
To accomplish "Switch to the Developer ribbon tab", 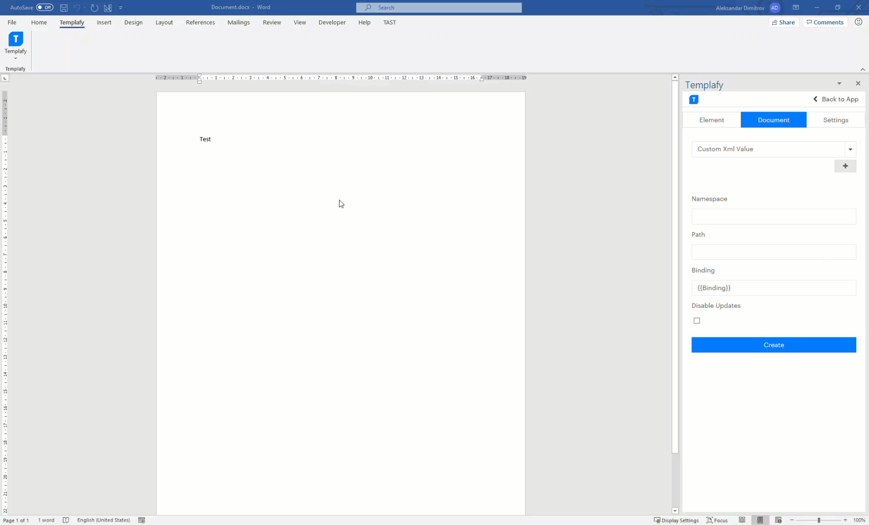I will pos(332,22).
